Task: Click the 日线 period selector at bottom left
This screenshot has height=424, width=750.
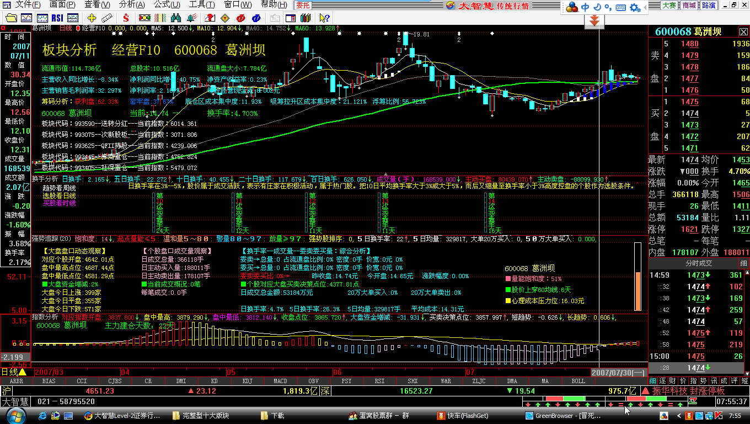Action: (x=14, y=372)
